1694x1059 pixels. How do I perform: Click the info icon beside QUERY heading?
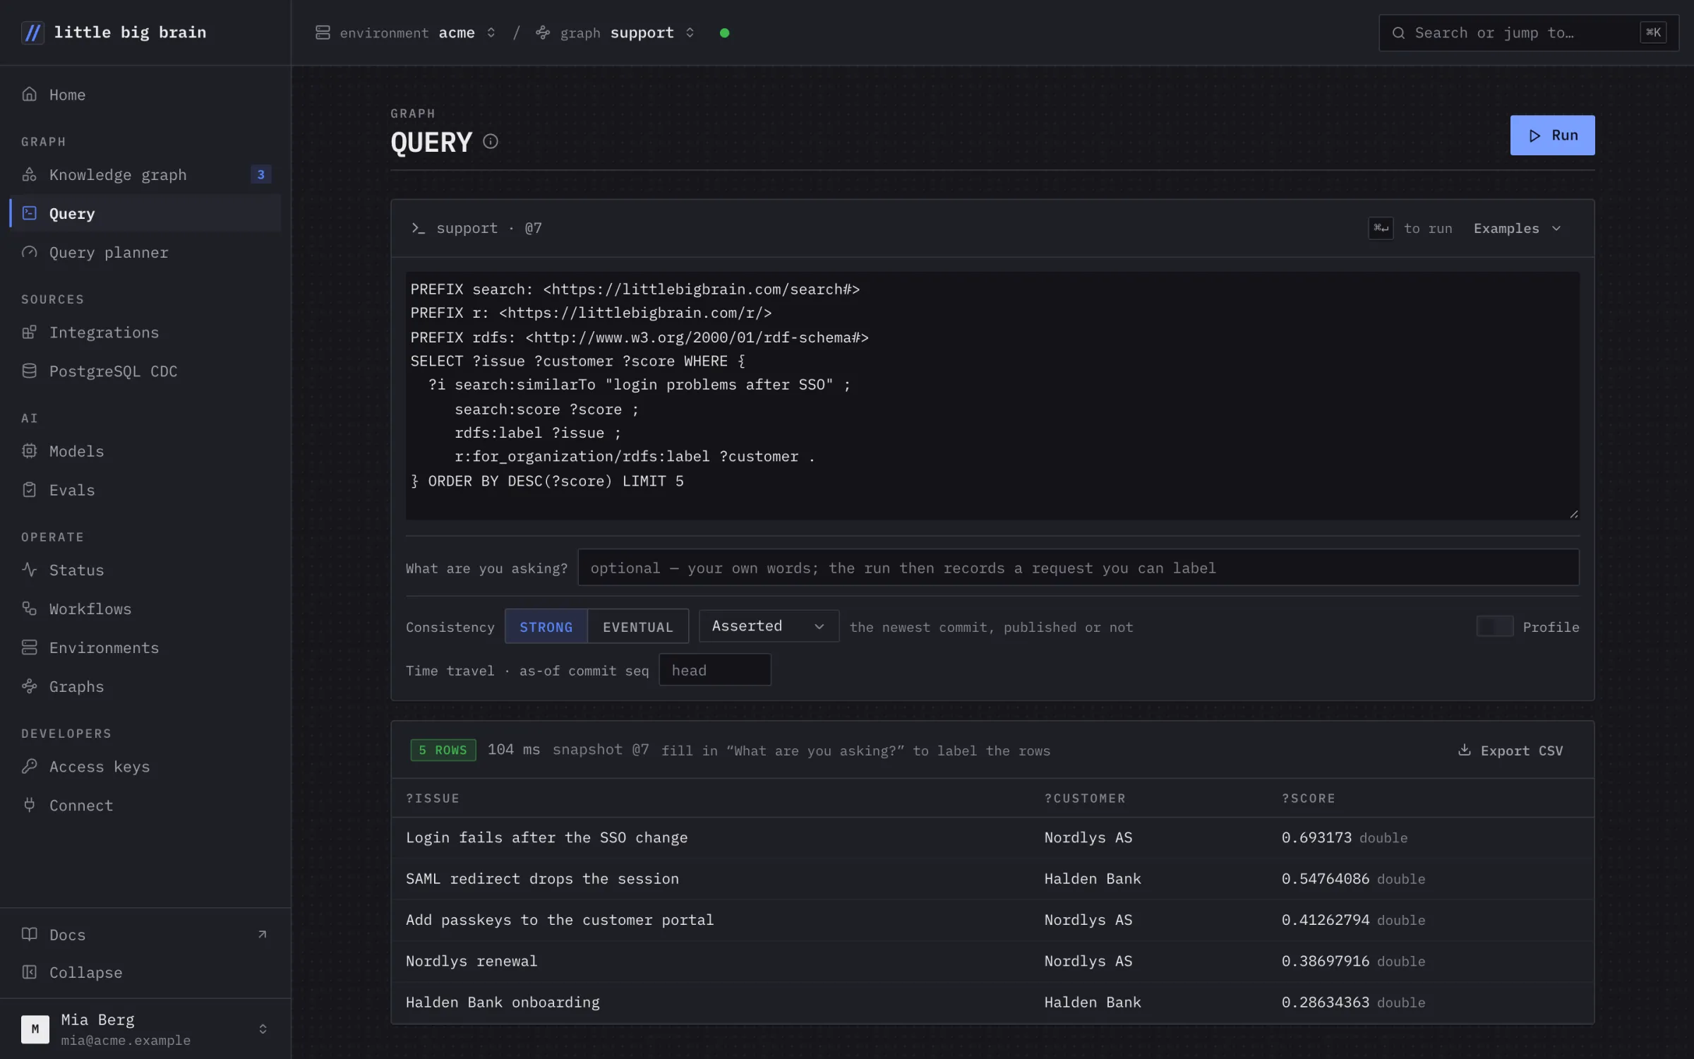tap(491, 142)
